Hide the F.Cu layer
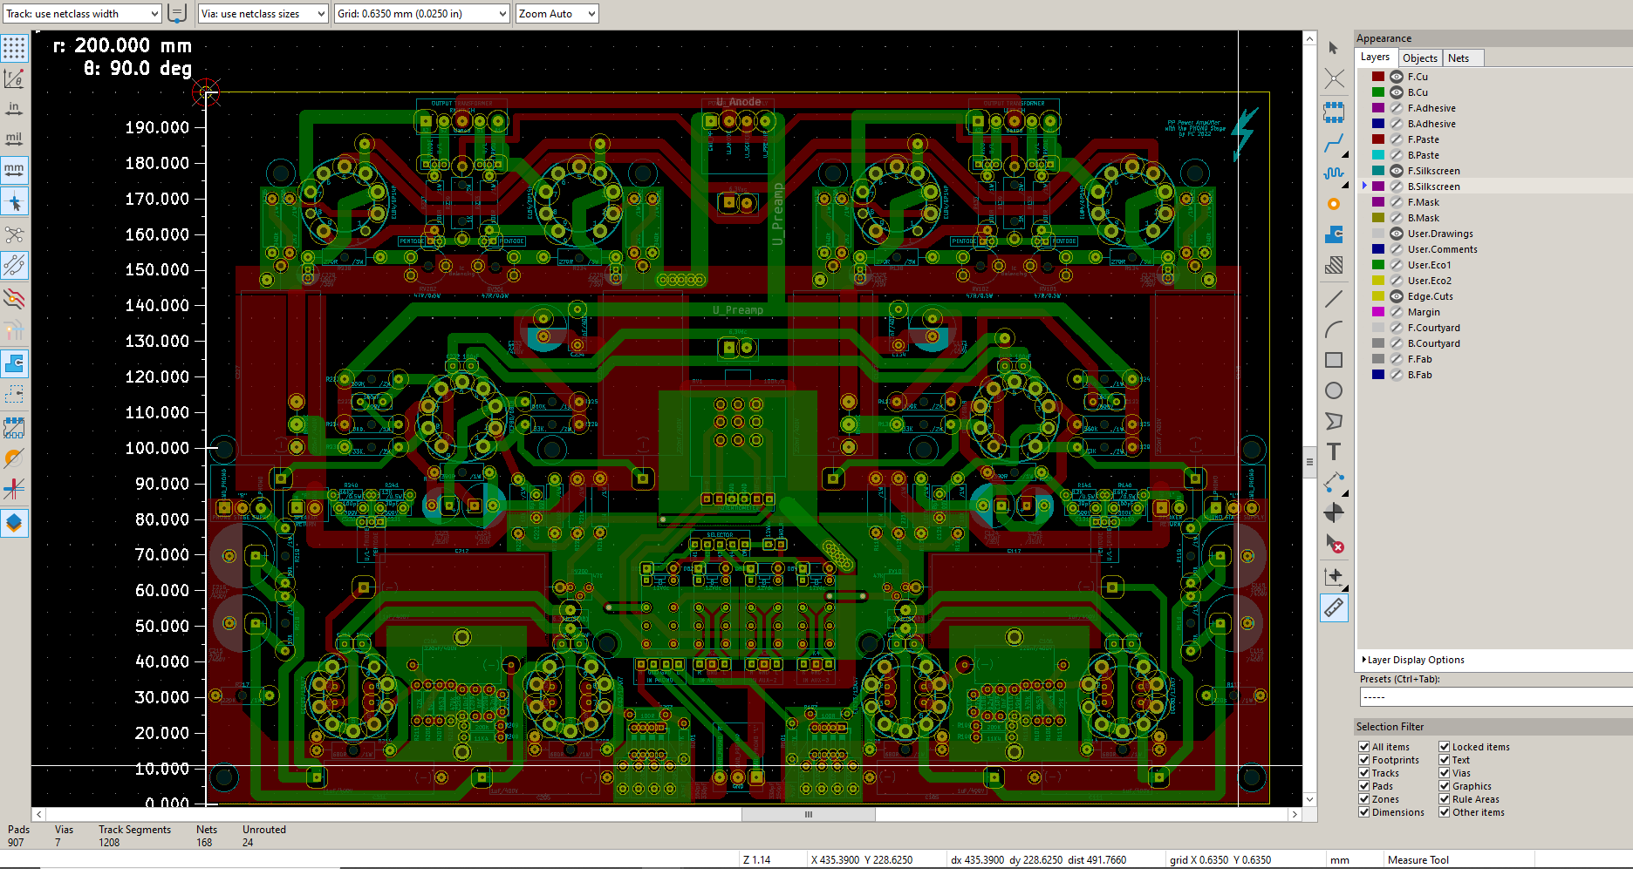This screenshot has width=1633, height=875. pyautogui.click(x=1397, y=77)
